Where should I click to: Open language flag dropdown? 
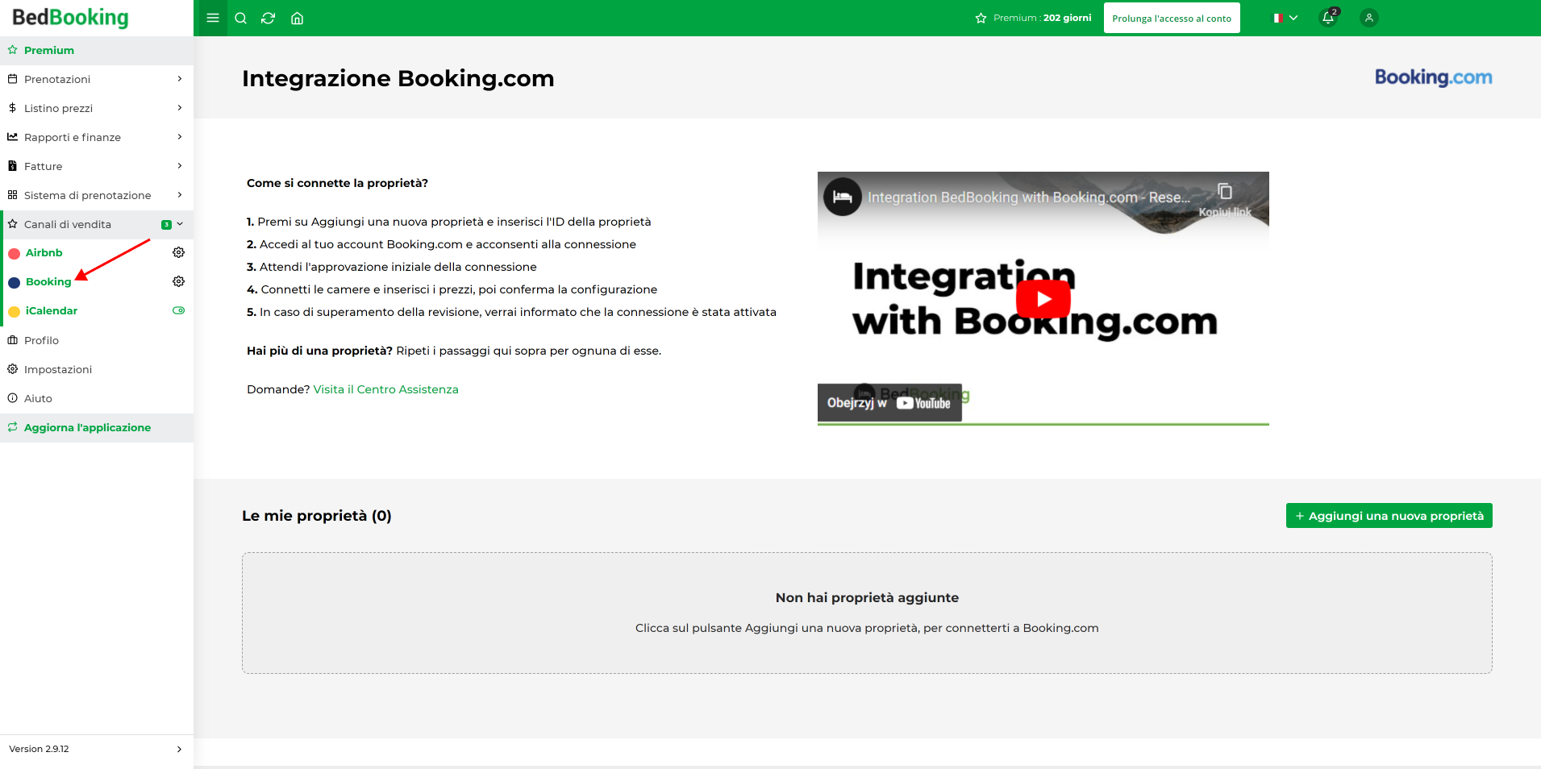point(1285,18)
